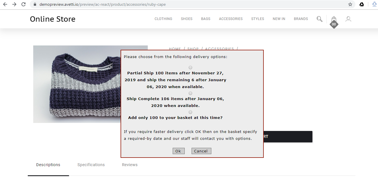This screenshot has height=185, width=378.
Task: Follow the SHOP breadcrumb link
Action: coord(193,49)
